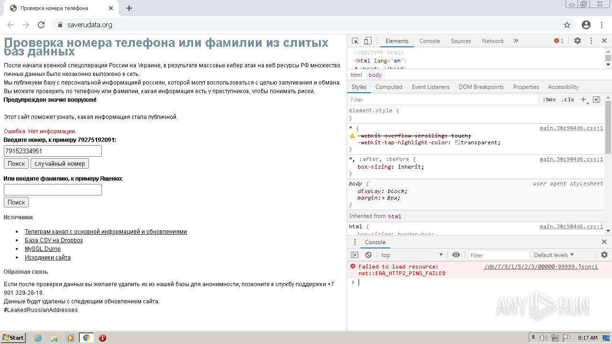Select the body breadcrumb
Viewport: 612px width, 344px height.
click(375, 75)
